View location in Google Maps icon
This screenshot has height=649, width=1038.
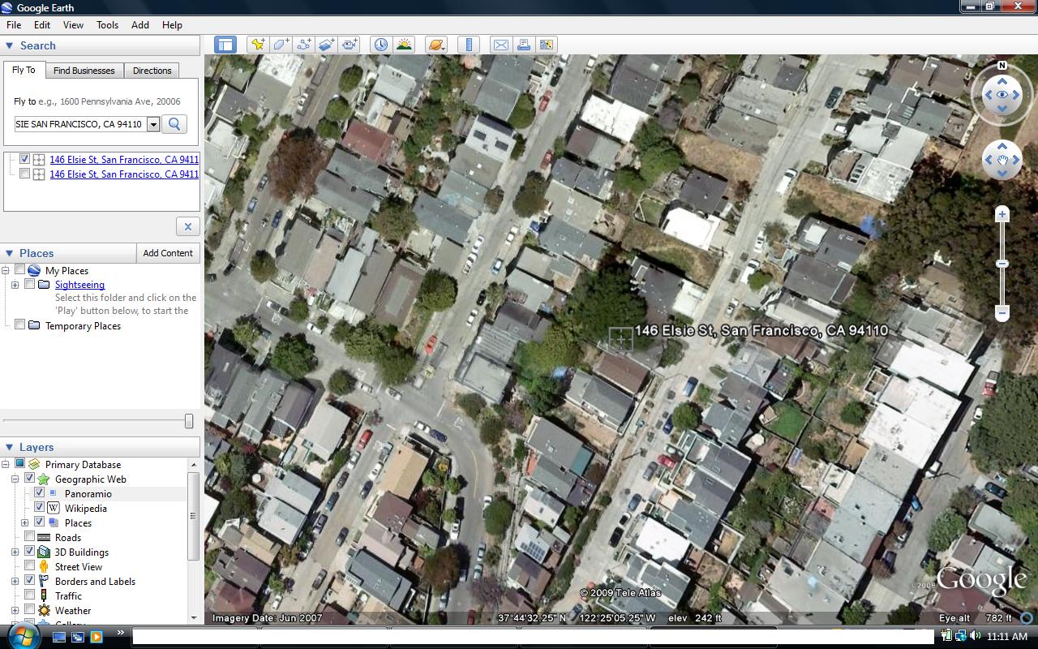click(x=546, y=45)
